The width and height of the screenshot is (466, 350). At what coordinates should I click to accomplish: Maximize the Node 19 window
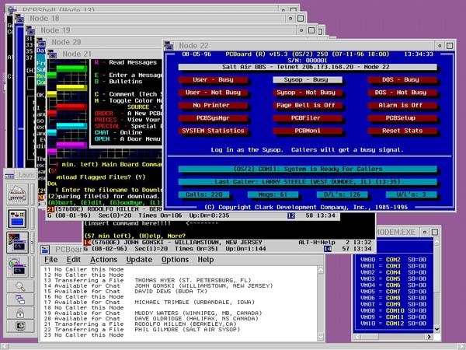[311, 30]
